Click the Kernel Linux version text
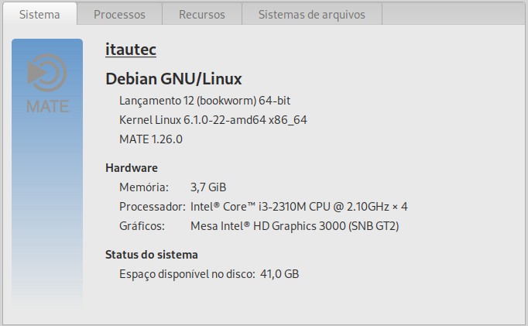 213,120
